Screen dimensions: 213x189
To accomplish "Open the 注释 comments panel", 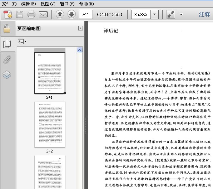I will click(x=204, y=14).
